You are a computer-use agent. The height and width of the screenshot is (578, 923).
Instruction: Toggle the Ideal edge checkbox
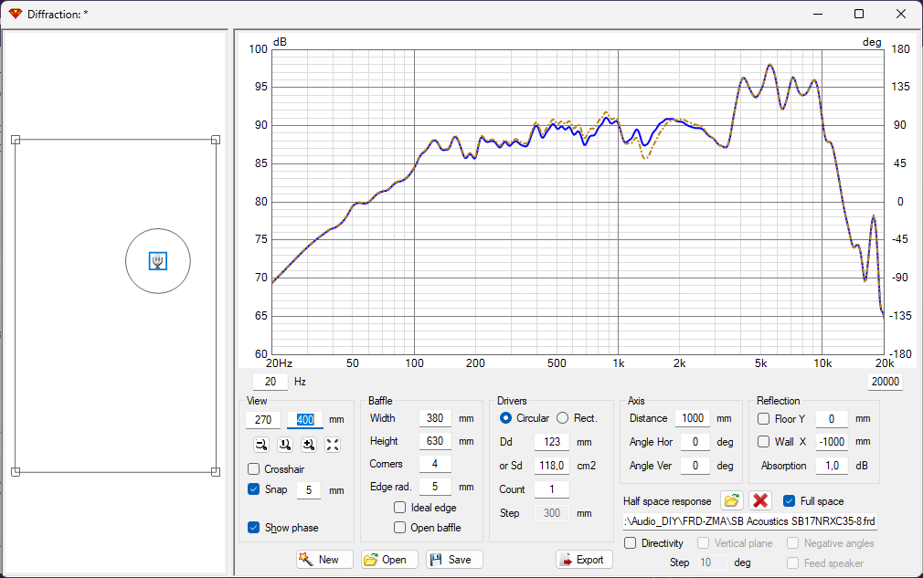tap(399, 508)
